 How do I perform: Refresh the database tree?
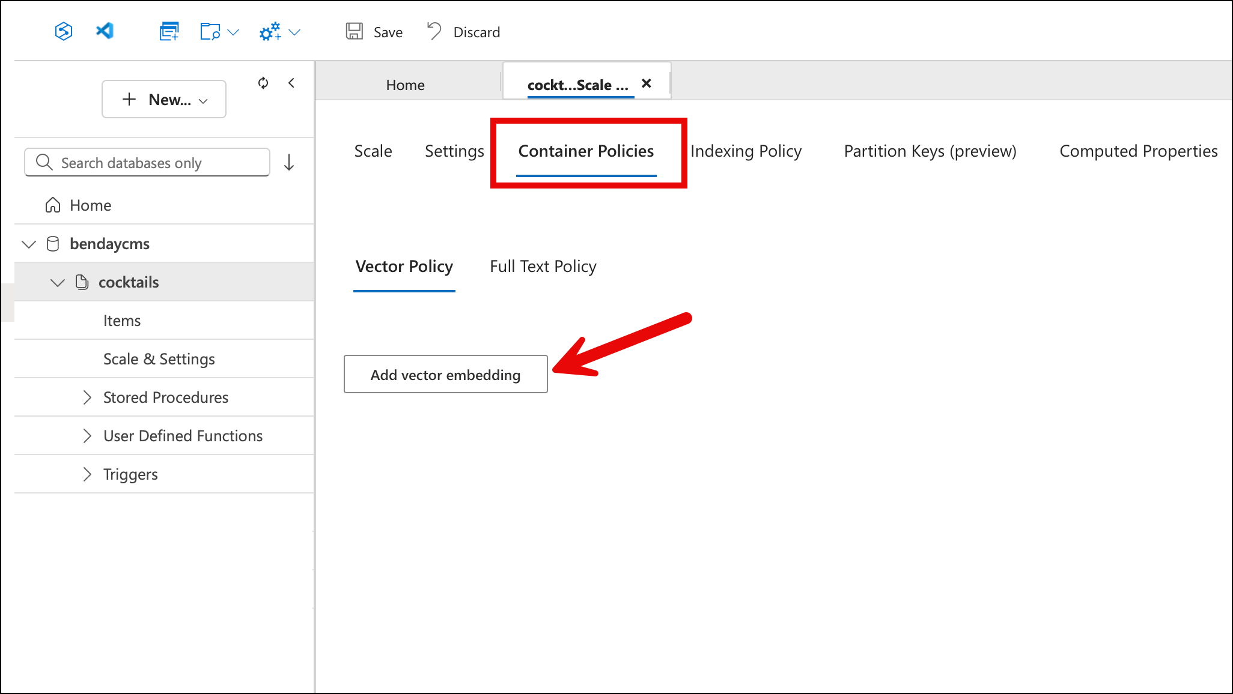pyautogui.click(x=263, y=83)
